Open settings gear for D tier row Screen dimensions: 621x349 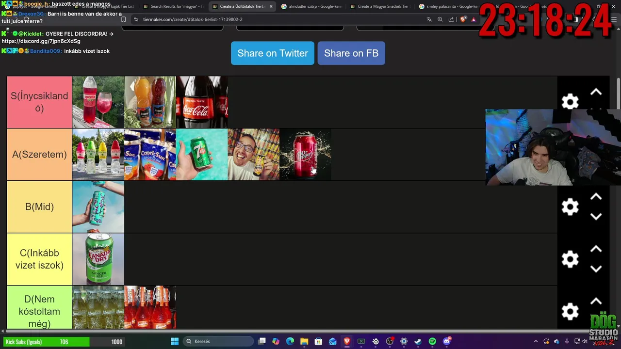coord(570,312)
